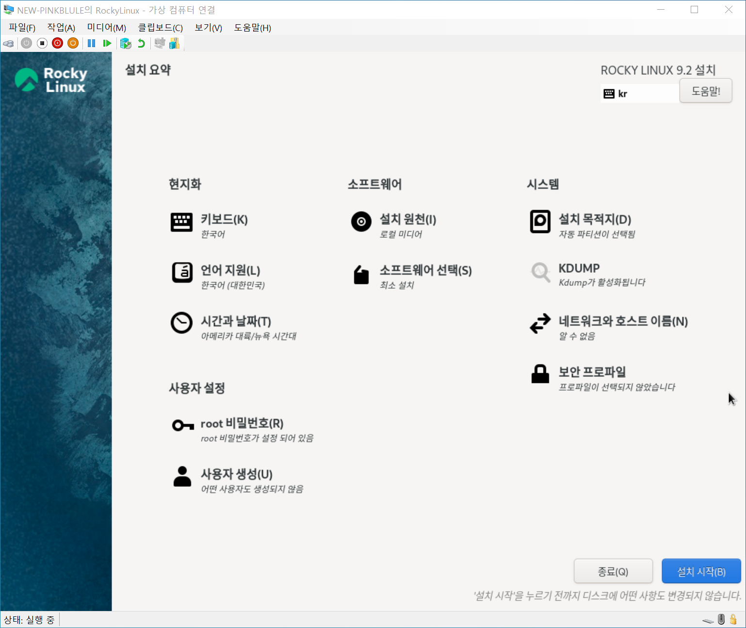Open 시간과 날짜(T) time and date
The width and height of the screenshot is (746, 628).
[x=233, y=327]
